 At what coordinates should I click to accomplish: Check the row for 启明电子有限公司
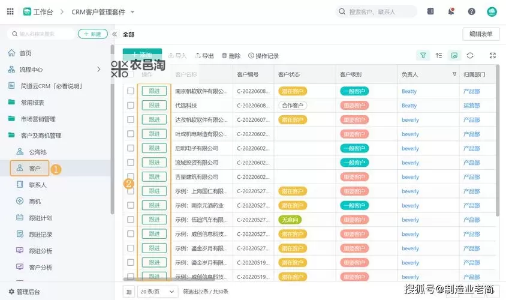(x=130, y=148)
